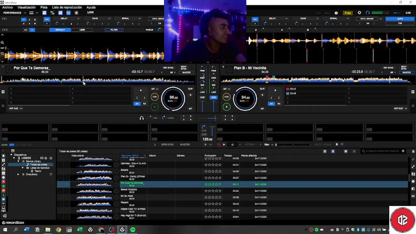Expand the OneLibrary tree item

point(18,174)
